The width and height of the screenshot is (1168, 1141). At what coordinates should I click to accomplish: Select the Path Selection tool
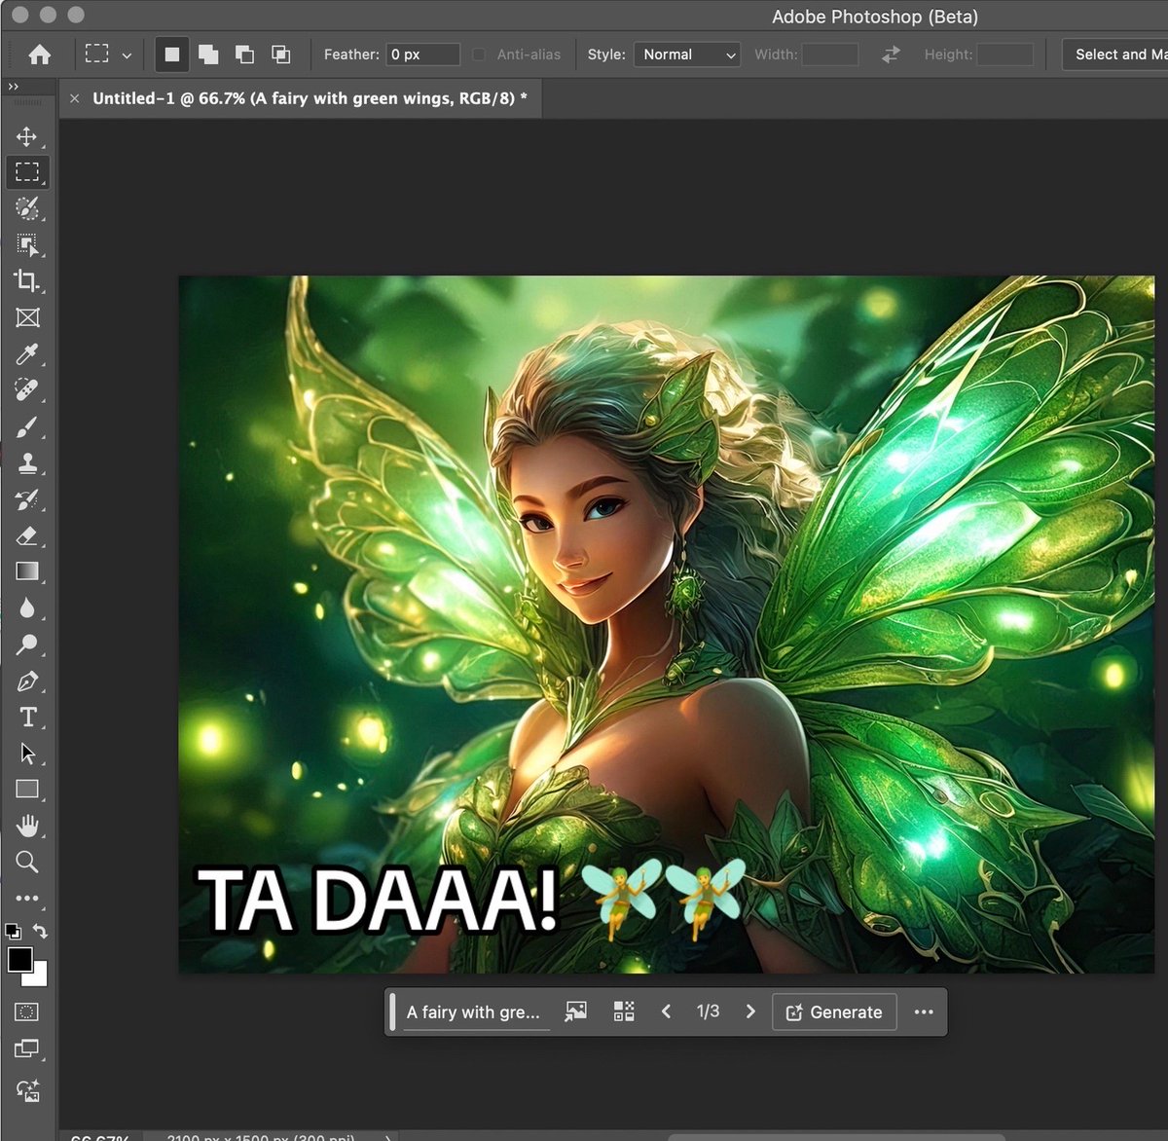[27, 754]
